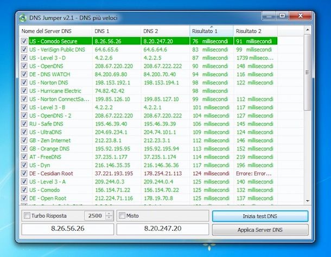Click Inizia test DNS button
The height and width of the screenshot is (257, 331).
pos(260,216)
